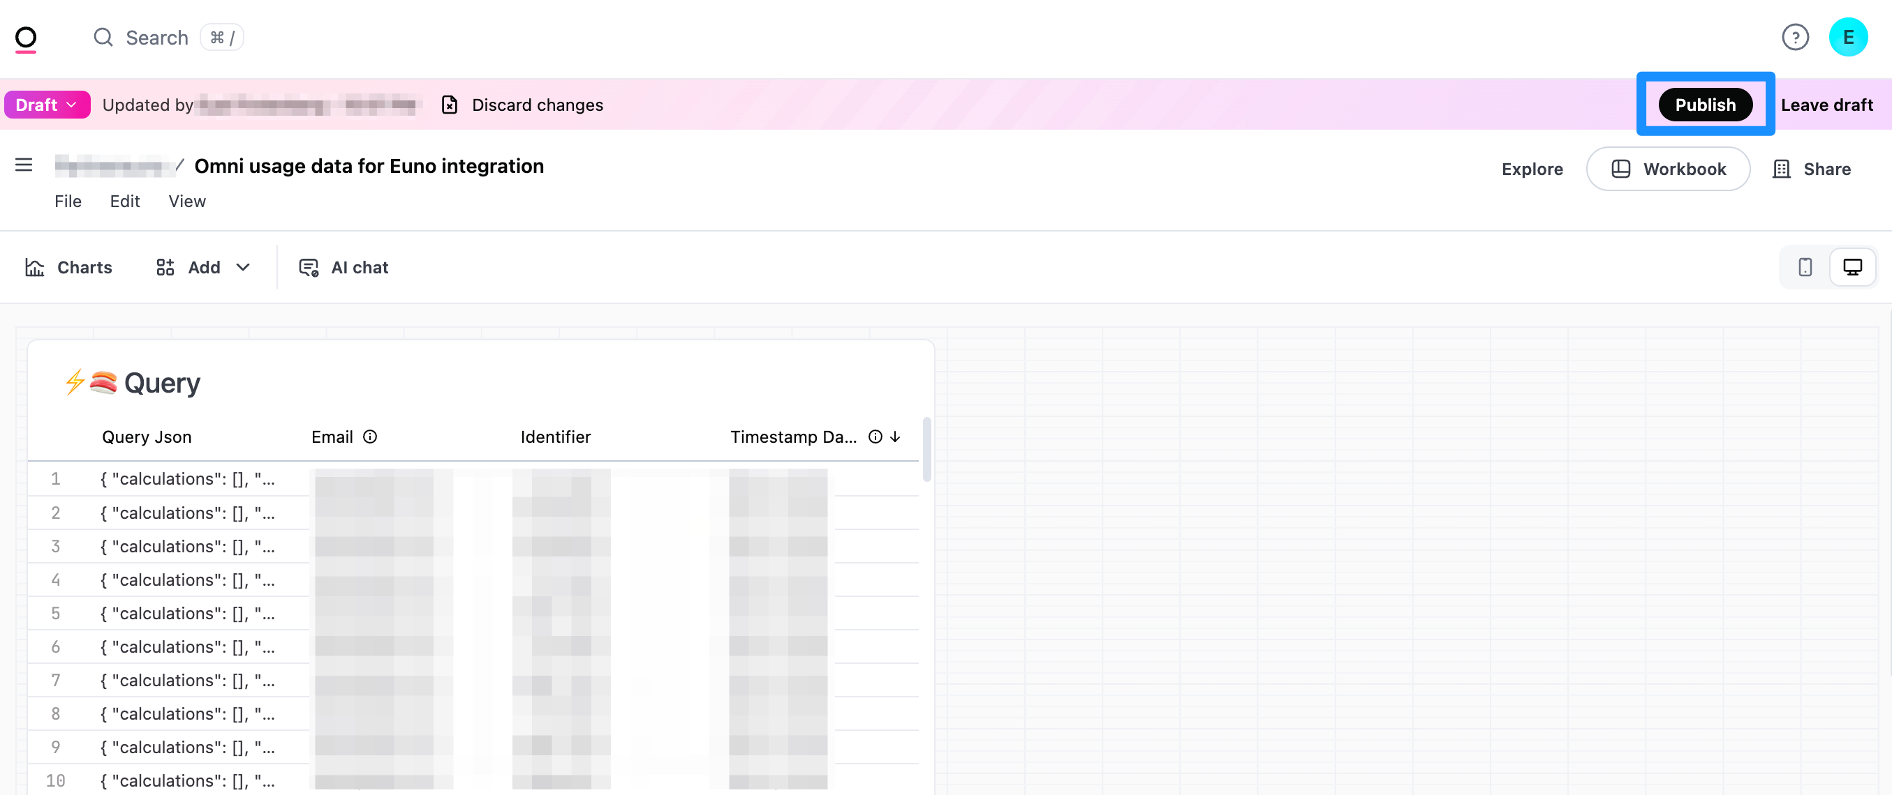Toggle Timestamp column sort arrow
Image resolution: width=1892 pixels, height=795 pixels.
click(895, 437)
